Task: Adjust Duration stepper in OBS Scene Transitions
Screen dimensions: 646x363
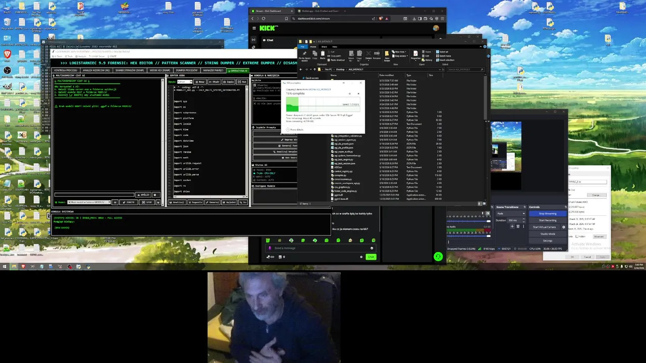Action: click(523, 220)
